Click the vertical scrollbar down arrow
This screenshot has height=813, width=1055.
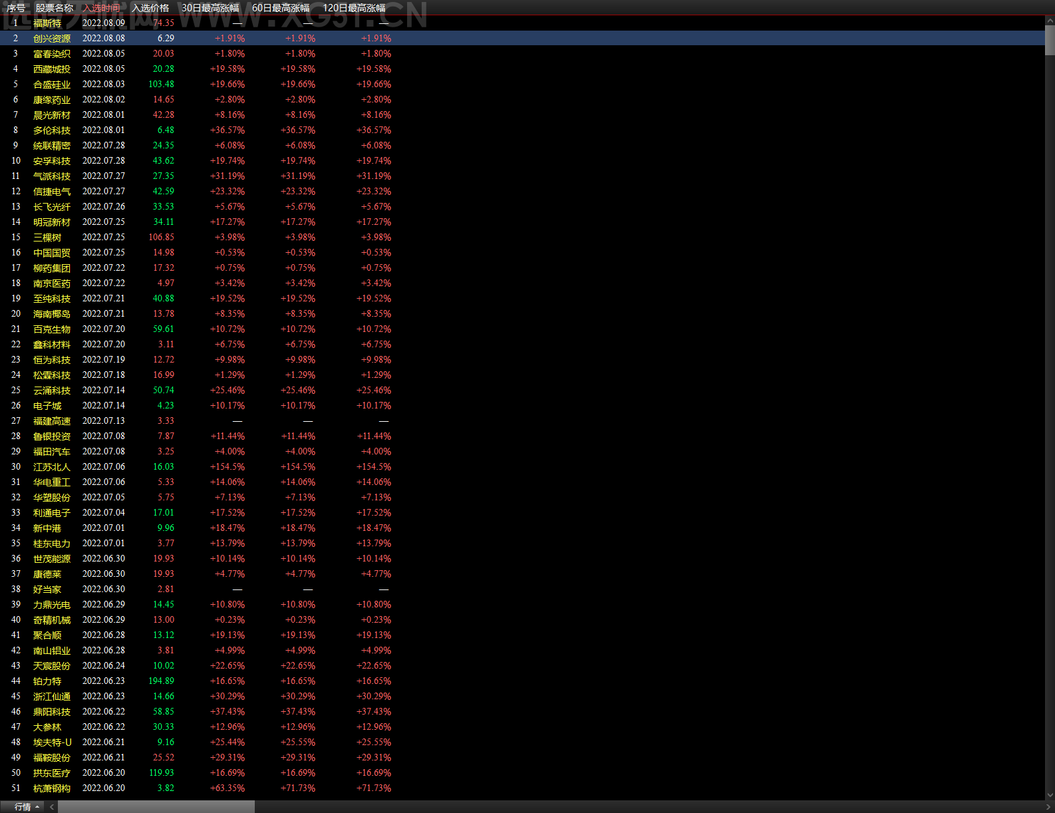pos(1050,794)
